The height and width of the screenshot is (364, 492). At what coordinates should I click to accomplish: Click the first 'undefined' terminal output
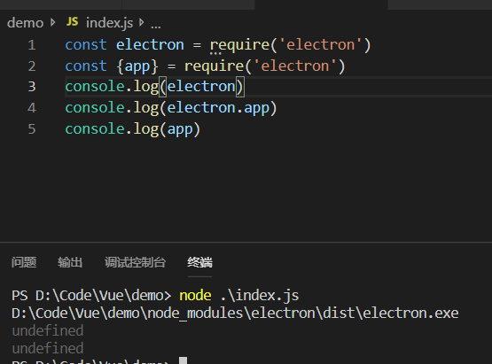[48, 330]
